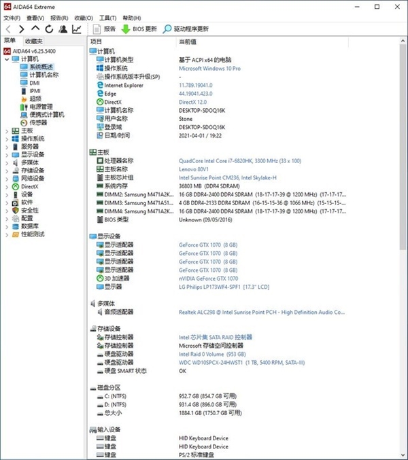Open the graph chart toolbar icon
Image resolution: width=408 pixels, height=460 pixels.
(77, 29)
